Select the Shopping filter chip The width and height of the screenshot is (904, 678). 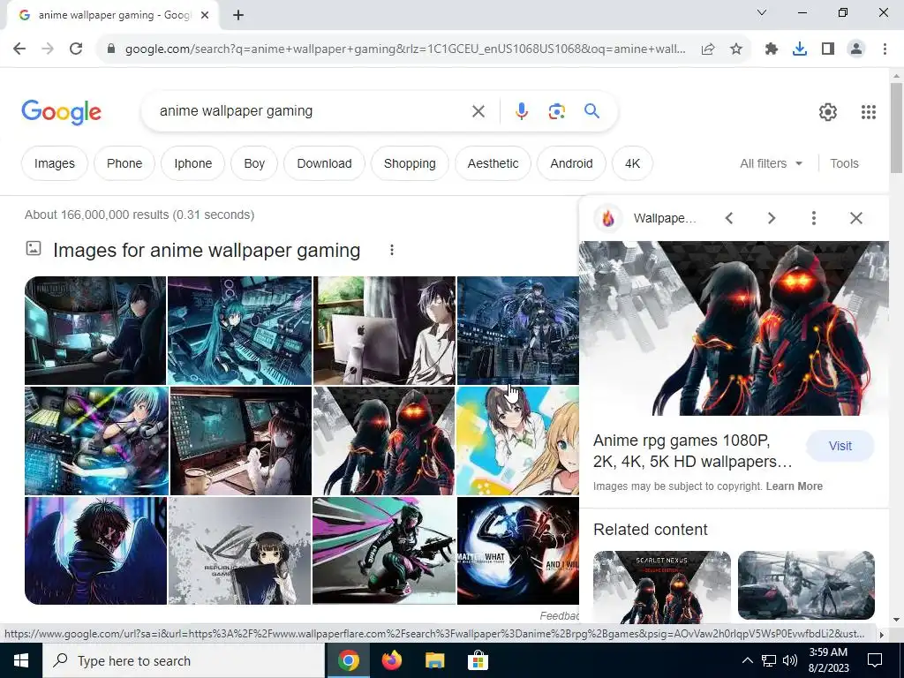(410, 163)
